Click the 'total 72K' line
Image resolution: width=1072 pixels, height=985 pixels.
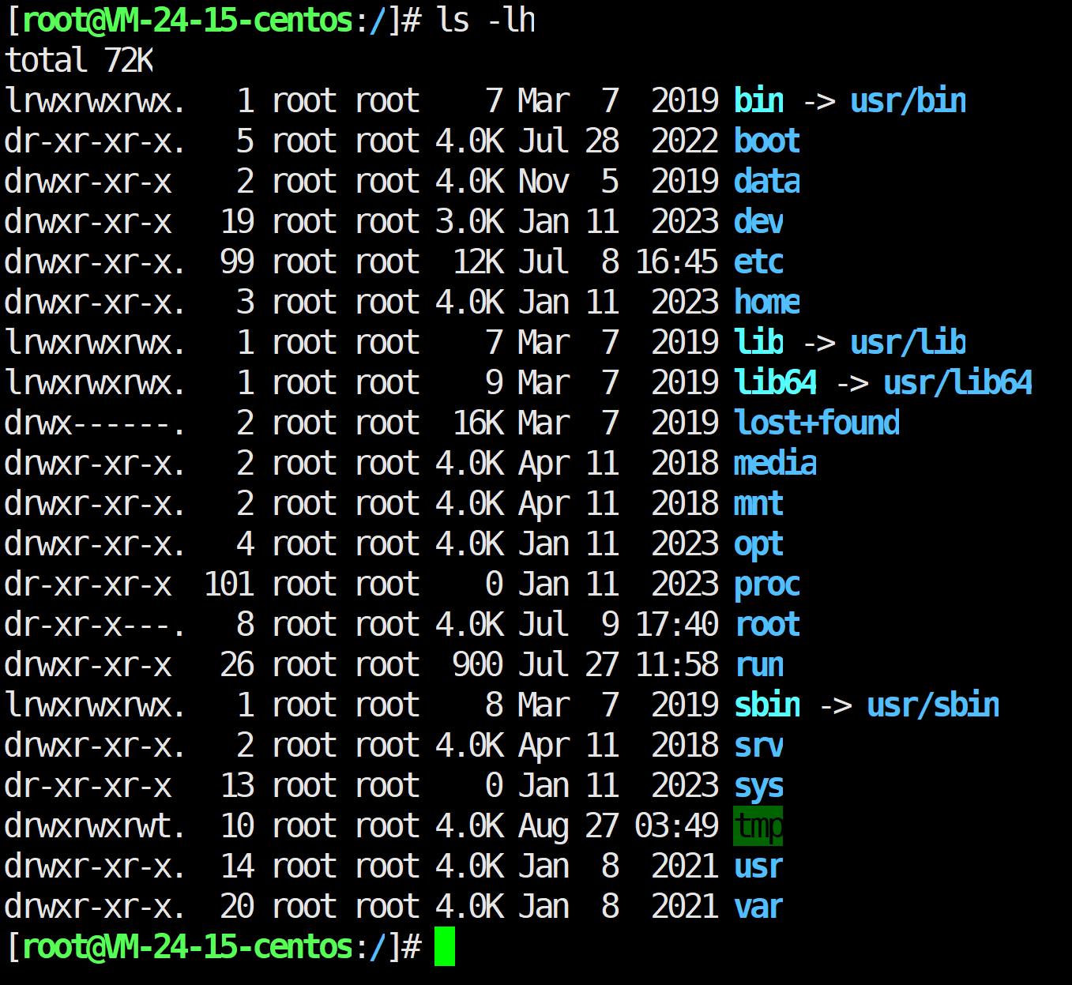coord(79,60)
